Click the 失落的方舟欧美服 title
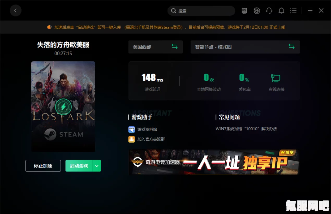Image resolution: width=331 pixels, height=214 pixels. tap(63, 45)
